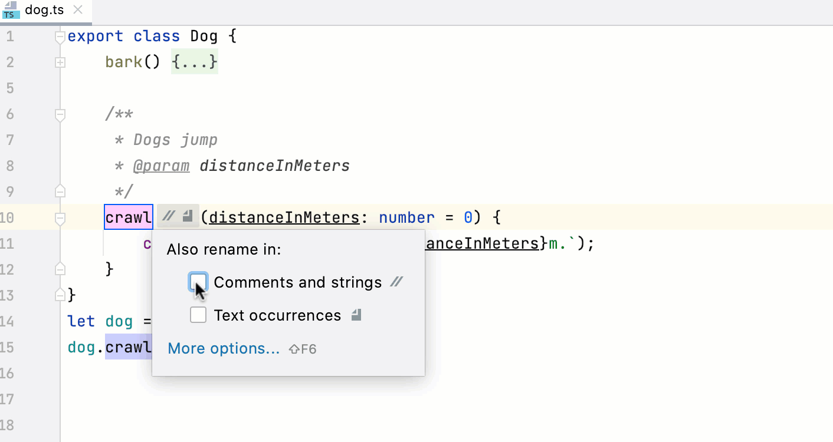
Task: Click the gutter fold marker at line 13
Action: tap(59, 293)
